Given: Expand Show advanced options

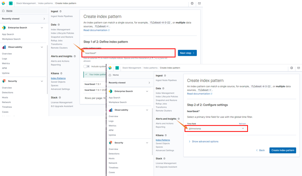Looking at the screenshot, I should pos(203,142).
